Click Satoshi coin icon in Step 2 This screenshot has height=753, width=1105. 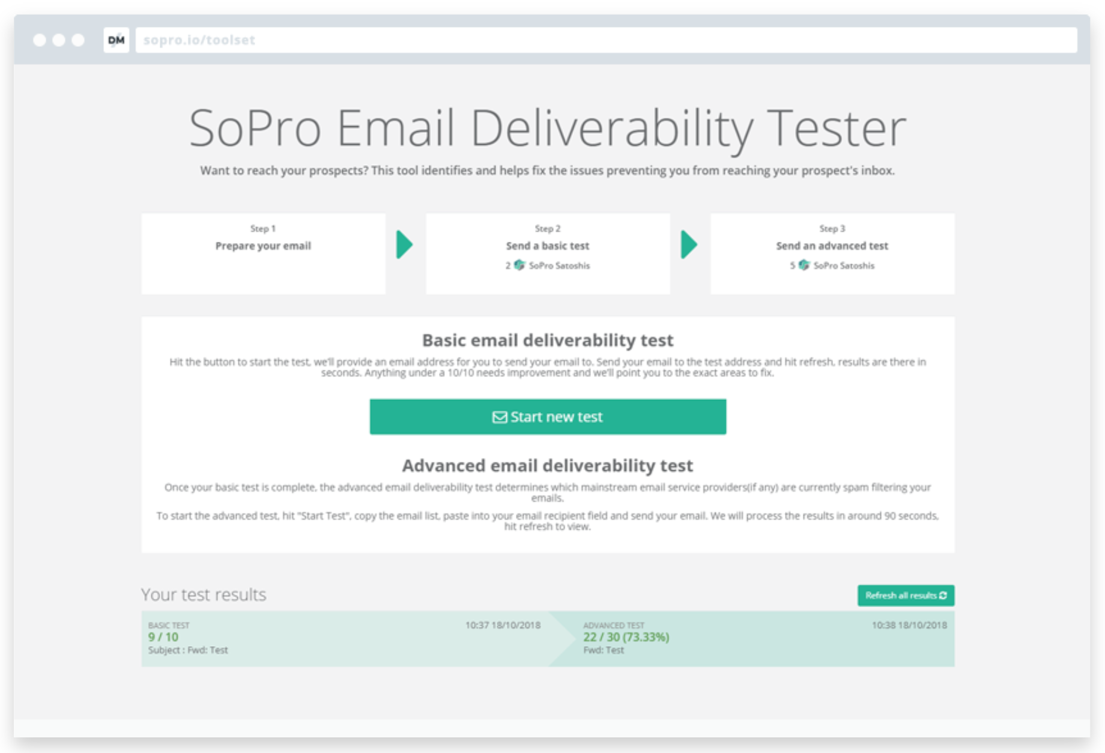tap(519, 265)
